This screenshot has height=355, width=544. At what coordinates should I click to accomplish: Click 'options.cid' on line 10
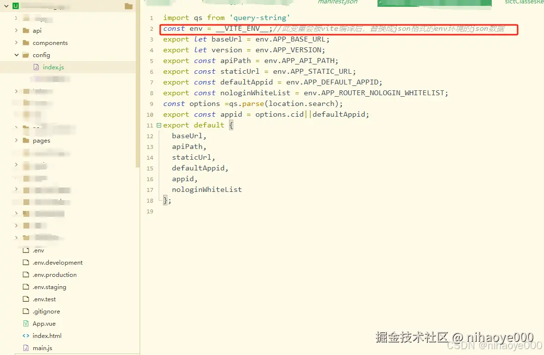coord(280,115)
